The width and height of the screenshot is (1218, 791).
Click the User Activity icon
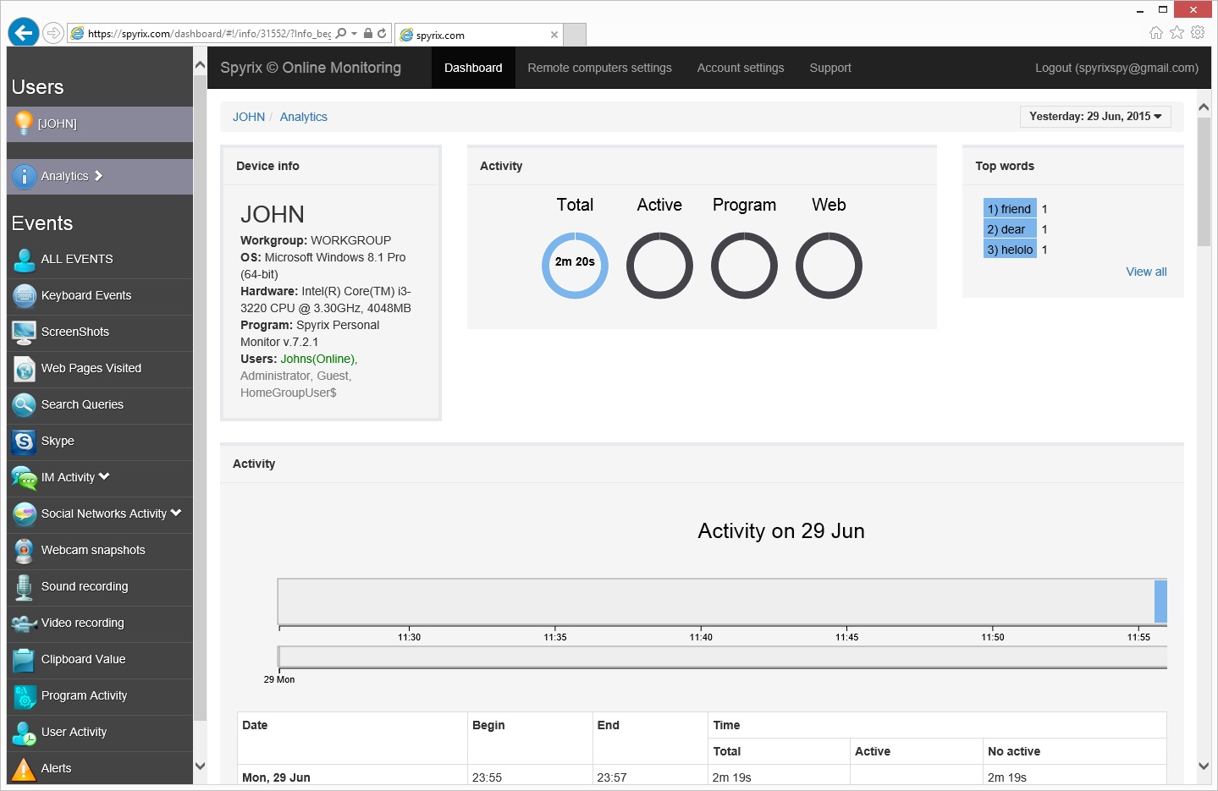pyautogui.click(x=24, y=732)
